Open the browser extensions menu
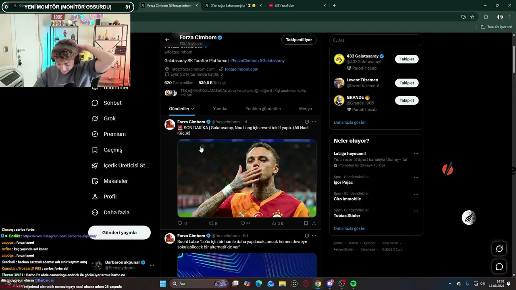This screenshot has height=290, width=516. (486, 17)
